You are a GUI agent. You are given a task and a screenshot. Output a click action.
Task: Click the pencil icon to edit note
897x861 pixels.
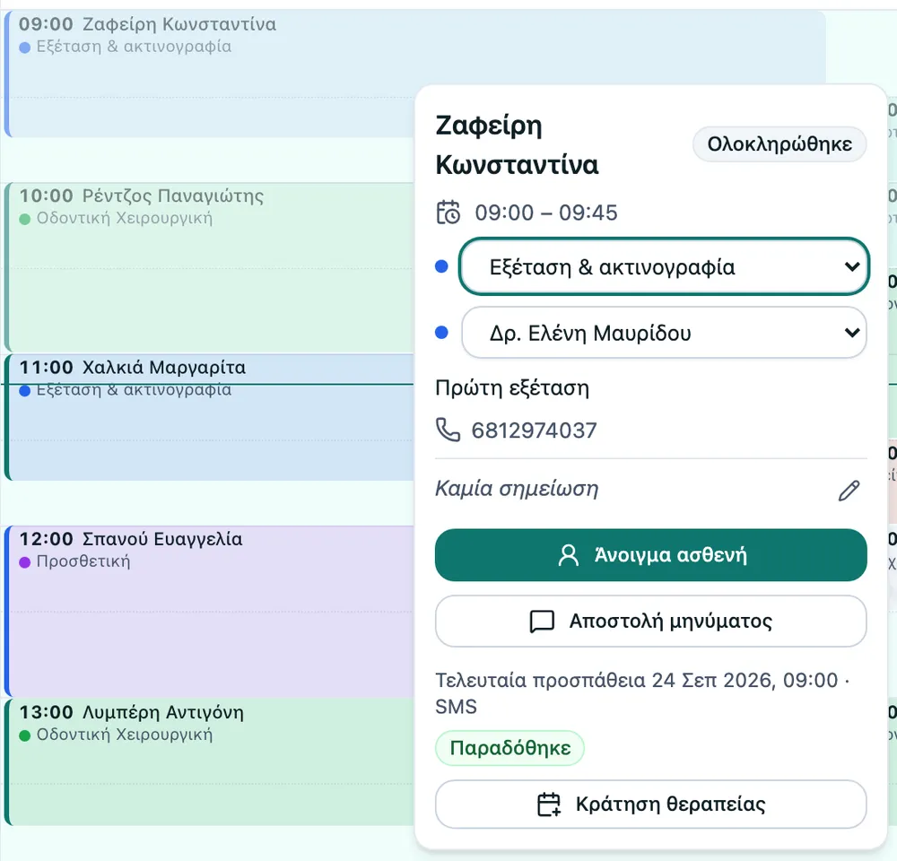(849, 491)
